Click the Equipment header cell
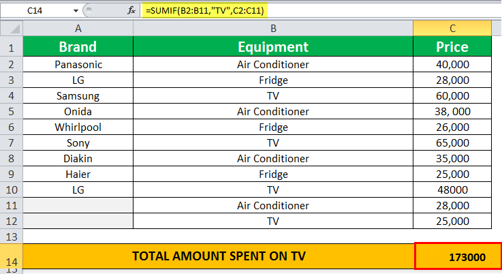Screen dimensions: 502x274 273,47
